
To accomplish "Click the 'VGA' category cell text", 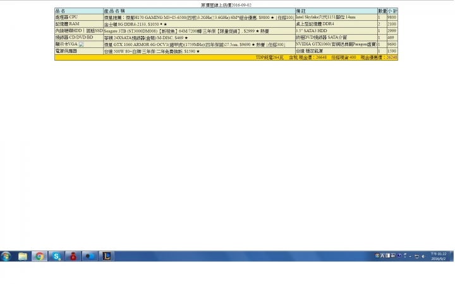I will point(66,44).
